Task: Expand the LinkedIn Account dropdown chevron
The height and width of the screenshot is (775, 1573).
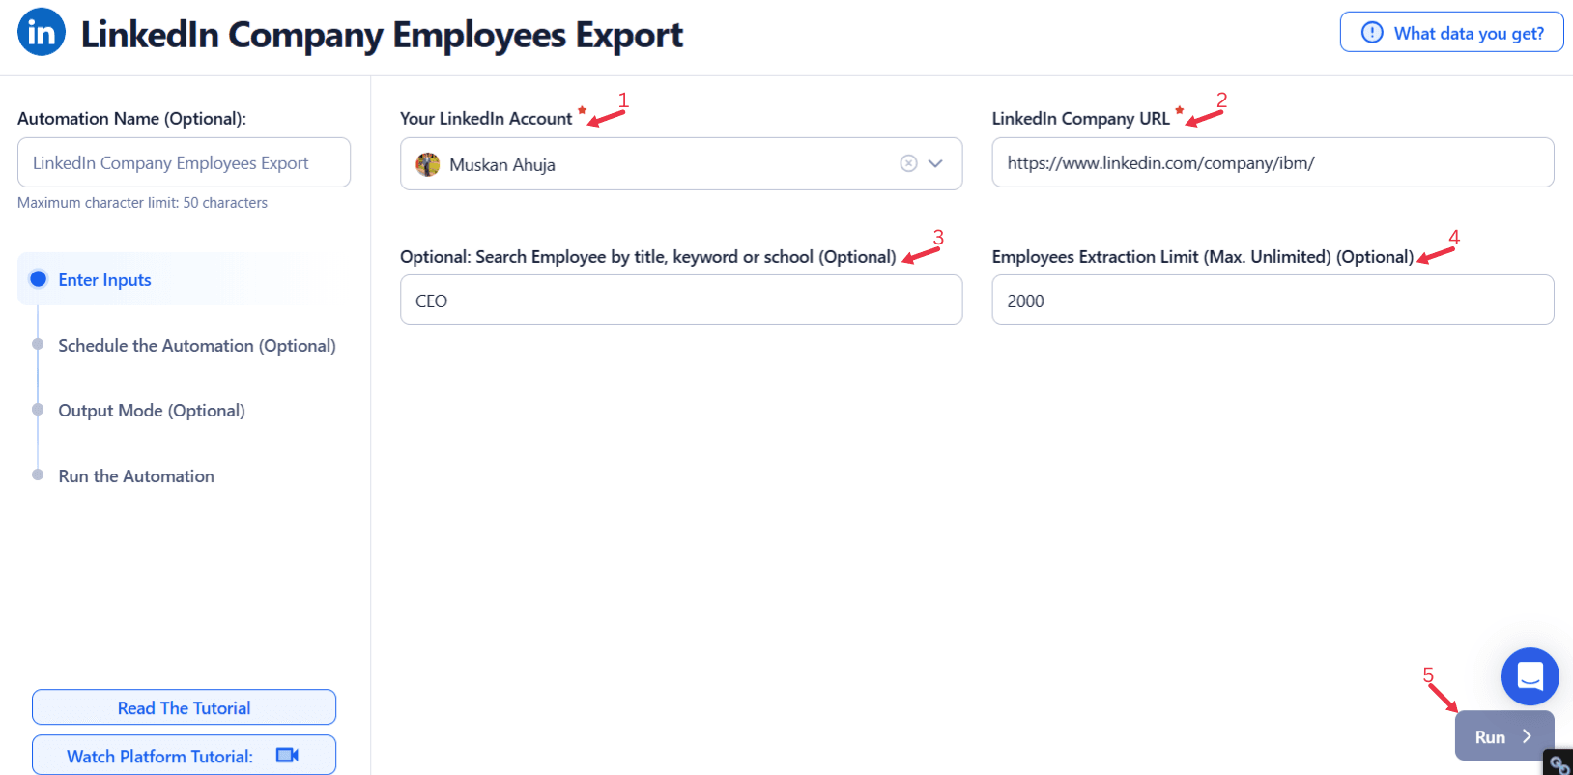Action: (x=935, y=163)
